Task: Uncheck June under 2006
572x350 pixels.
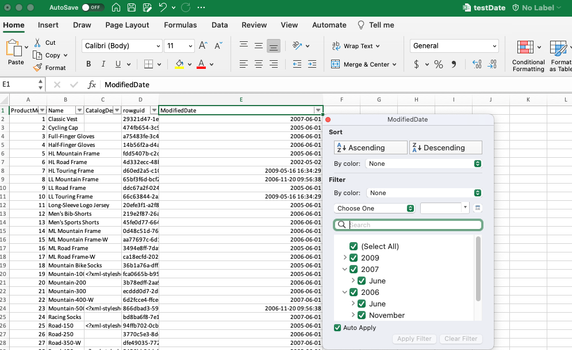Action: pos(362,304)
